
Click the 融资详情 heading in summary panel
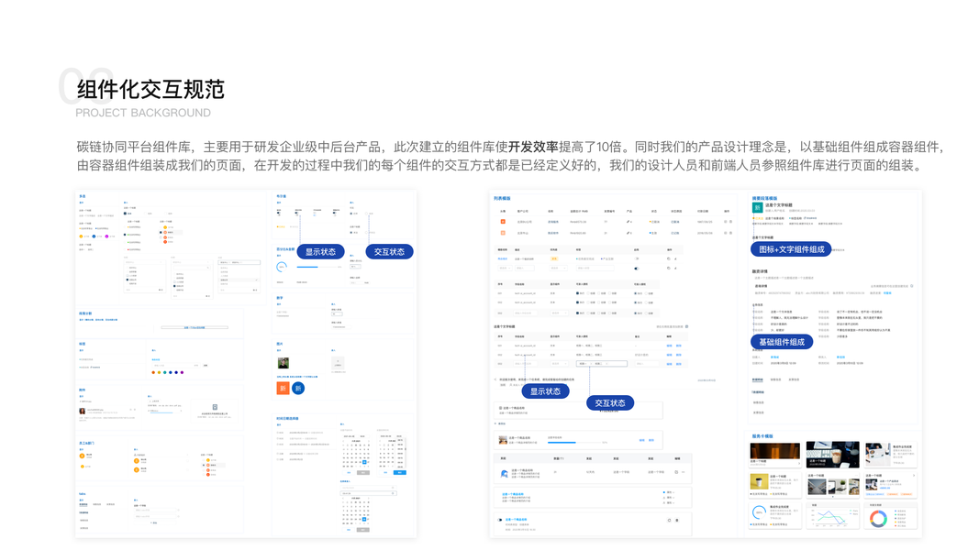760,271
